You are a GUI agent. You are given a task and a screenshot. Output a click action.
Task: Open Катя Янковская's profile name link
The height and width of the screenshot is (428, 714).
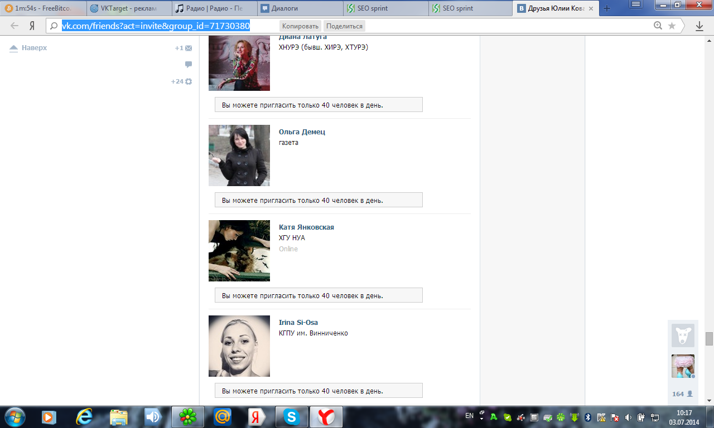[x=306, y=227]
